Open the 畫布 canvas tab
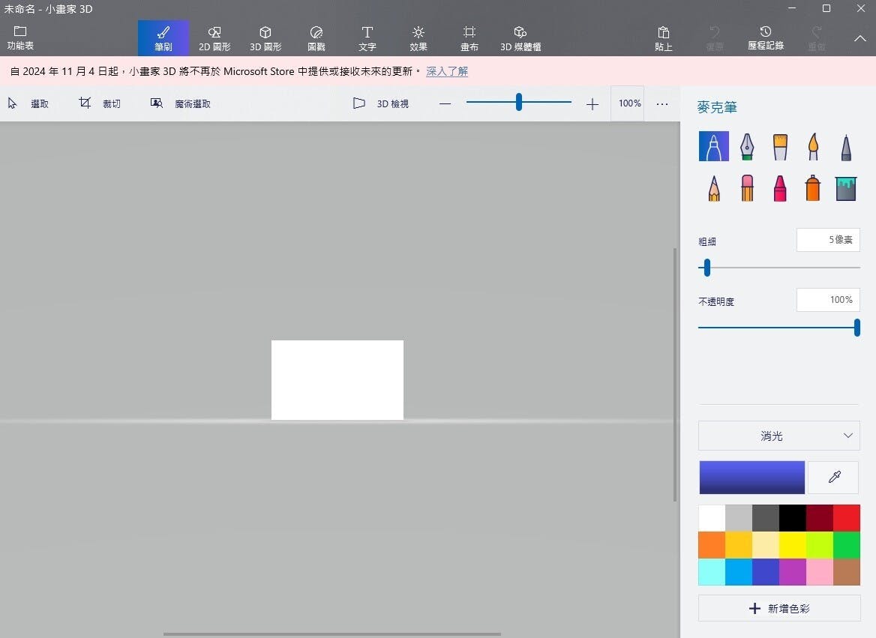876x638 pixels. [x=469, y=38]
